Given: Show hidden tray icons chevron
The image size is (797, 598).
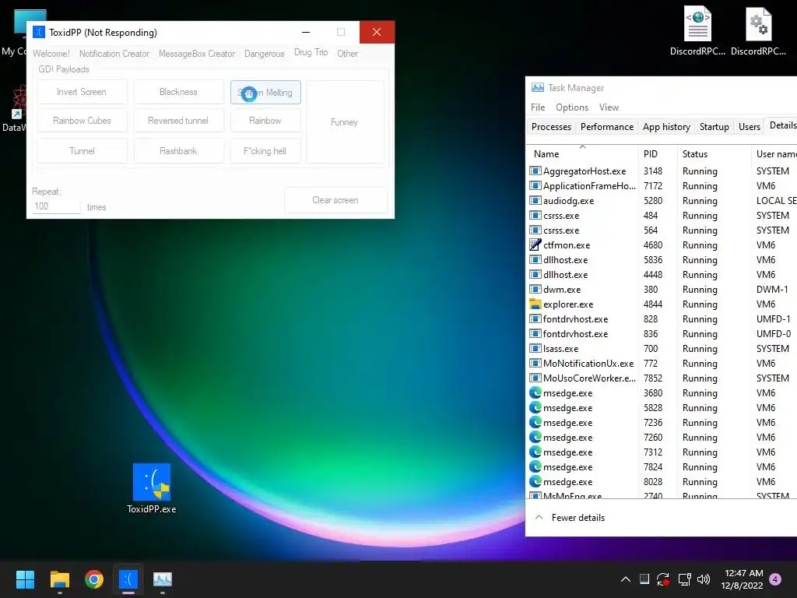Looking at the screenshot, I should point(626,579).
